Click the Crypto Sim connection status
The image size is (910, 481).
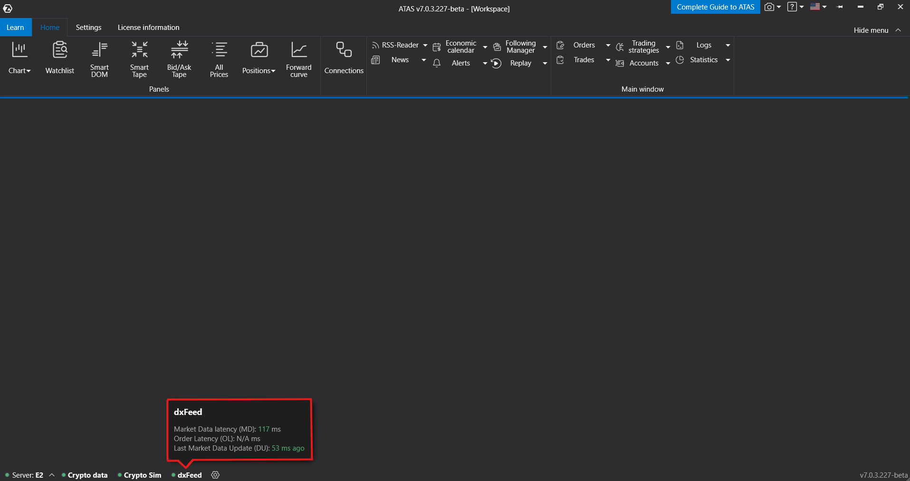click(x=140, y=475)
